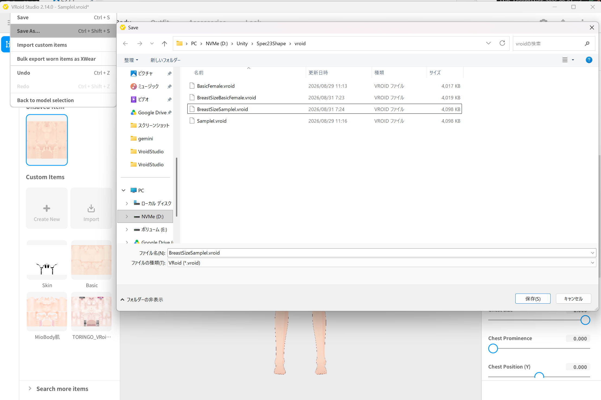601x400 pixels.
Task: Click 保存(S) to save the file
Action: 533,298
